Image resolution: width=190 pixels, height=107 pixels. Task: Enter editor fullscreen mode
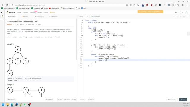coord(187,17)
